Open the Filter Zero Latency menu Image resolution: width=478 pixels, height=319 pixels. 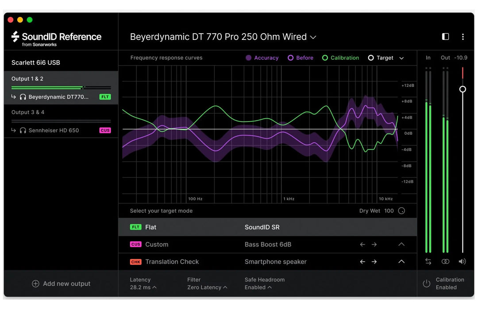[x=207, y=287]
